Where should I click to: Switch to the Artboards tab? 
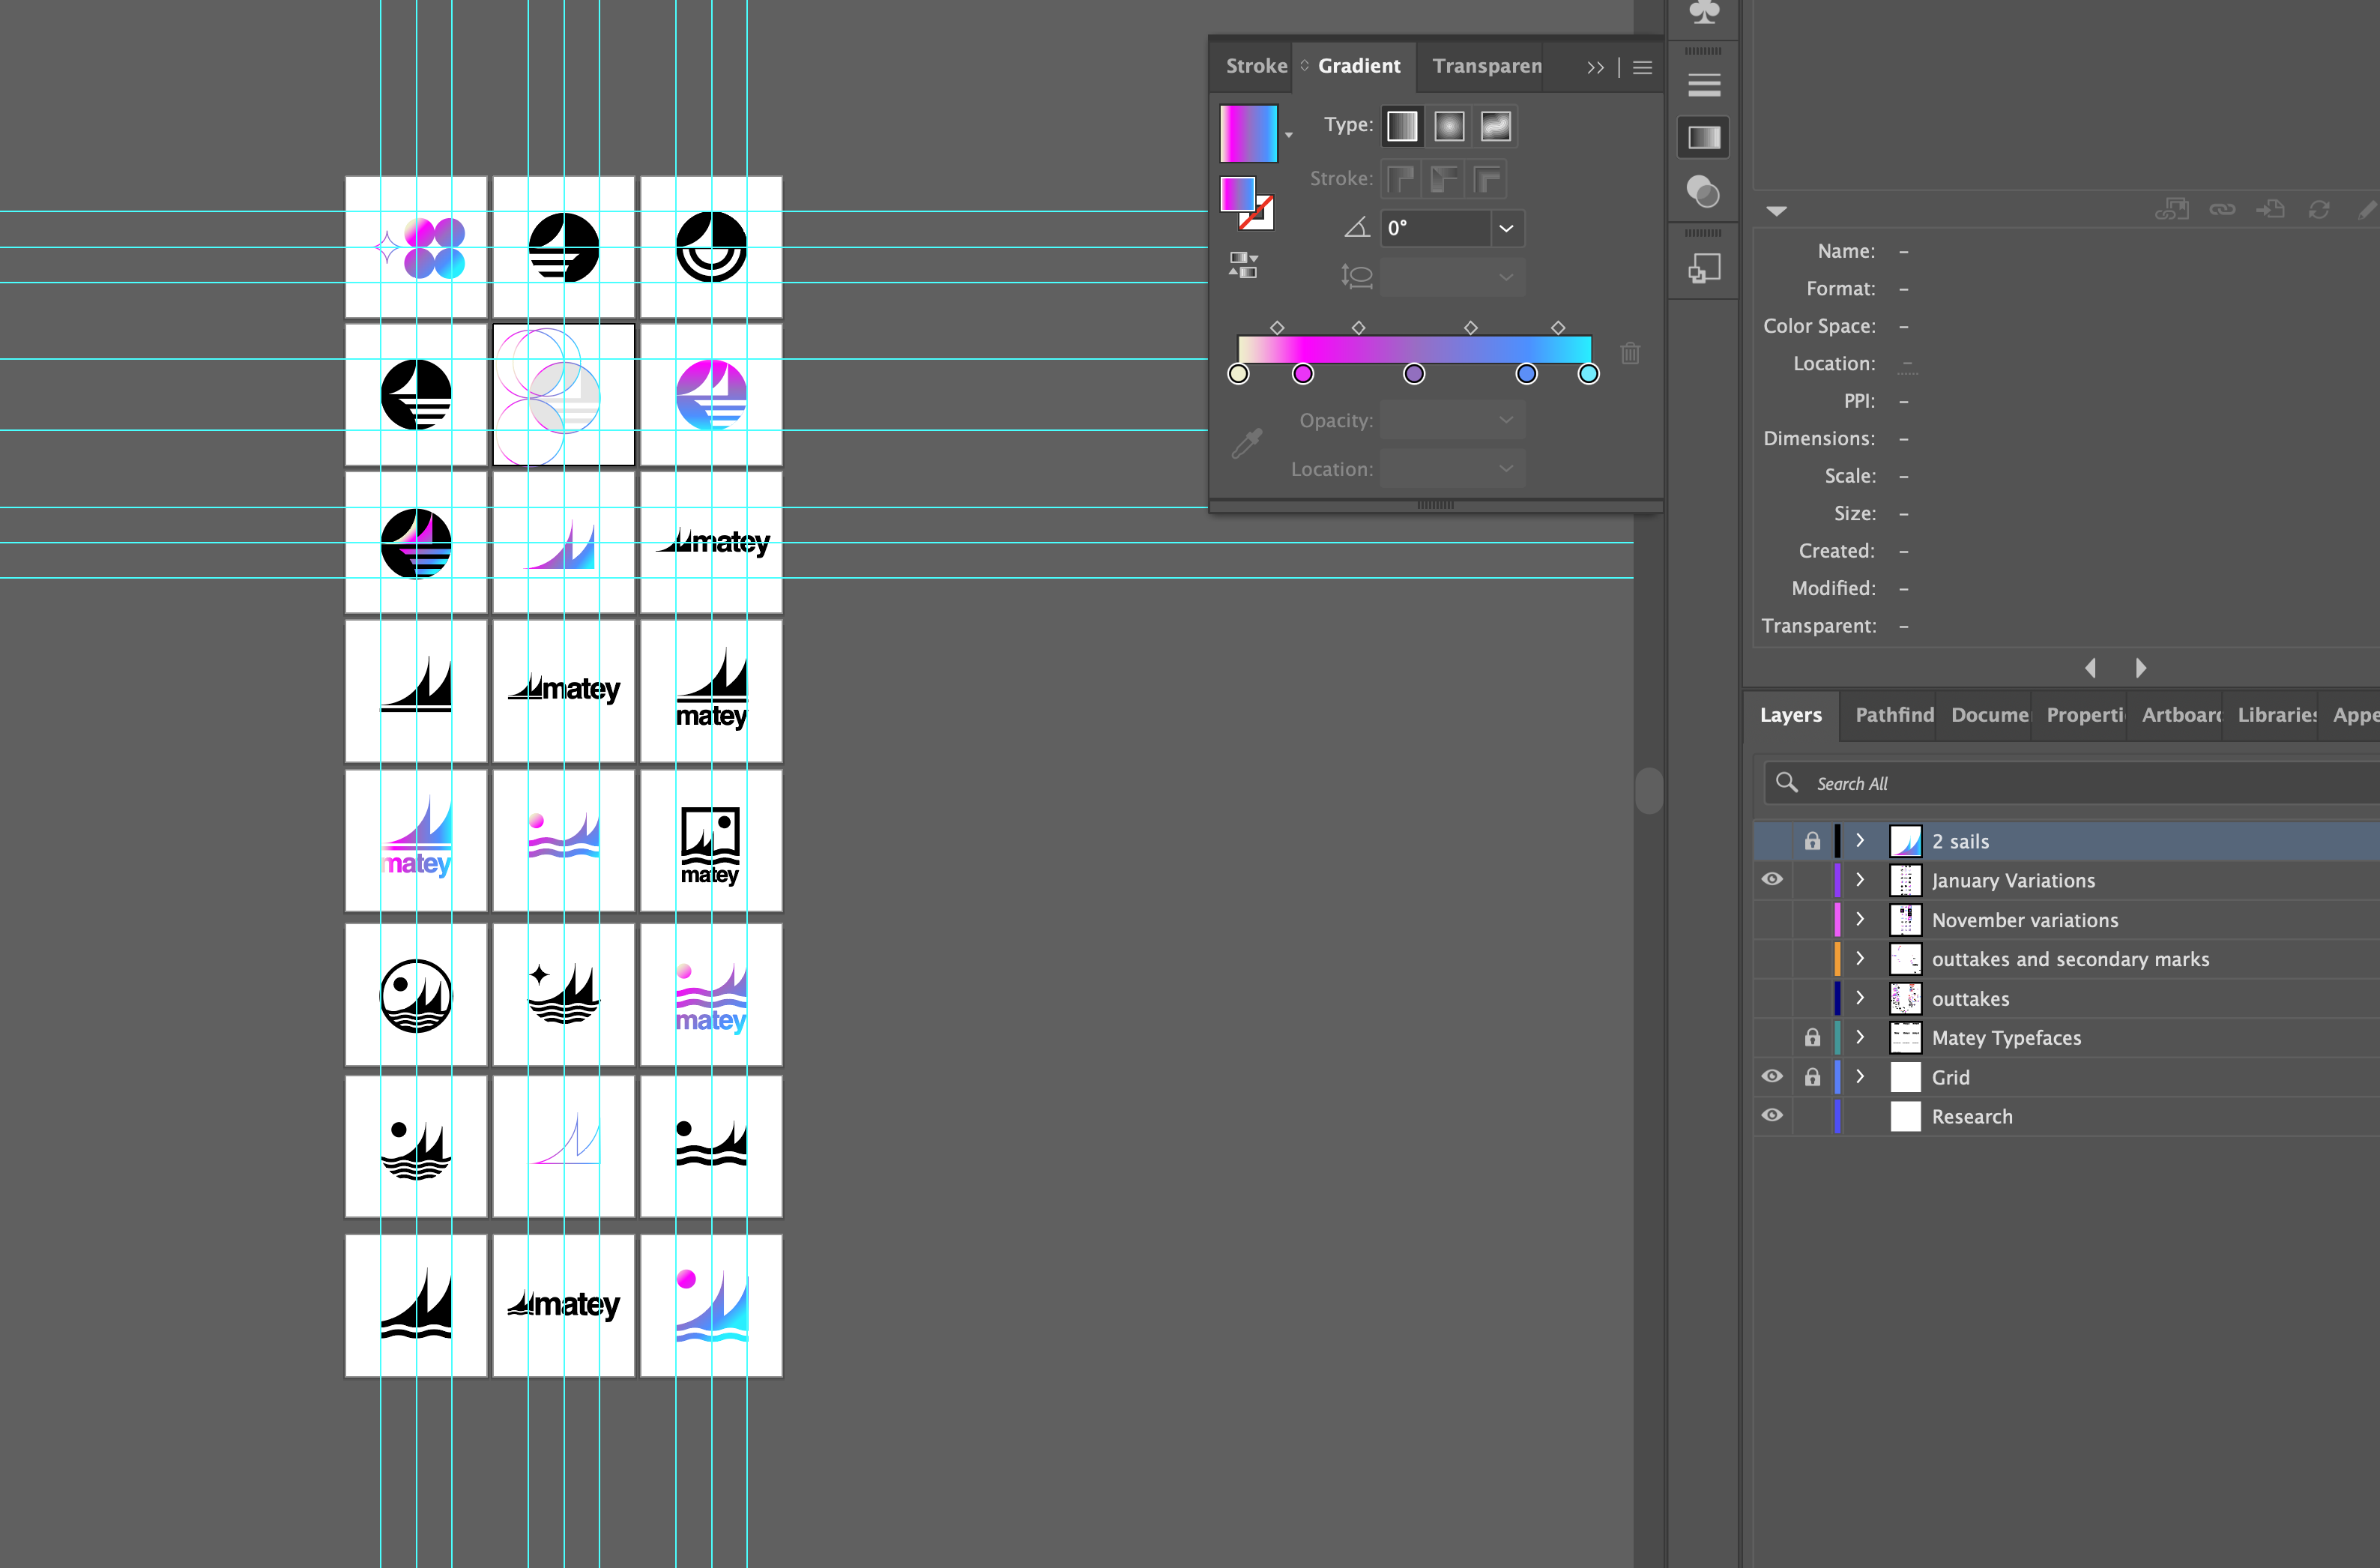pyautogui.click(x=2181, y=715)
